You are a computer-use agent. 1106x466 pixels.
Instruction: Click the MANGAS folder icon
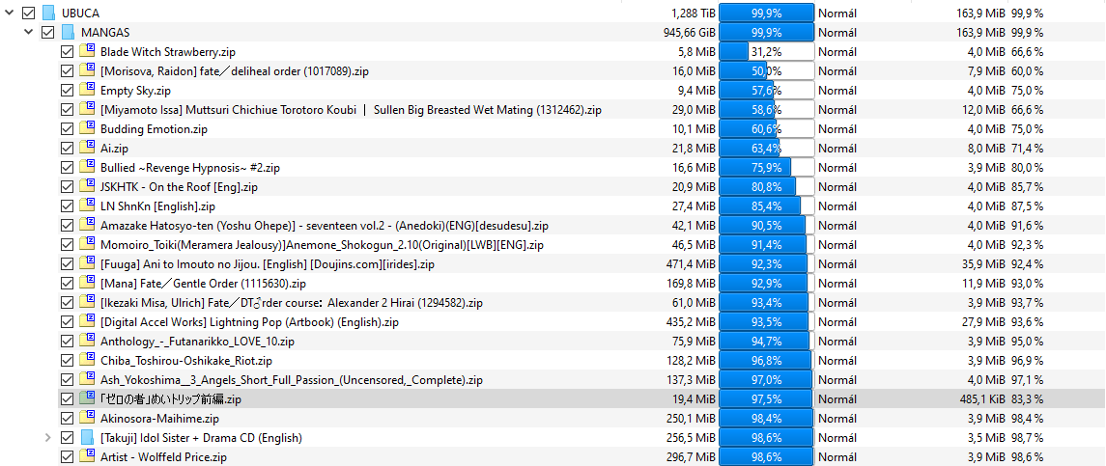pos(68,33)
